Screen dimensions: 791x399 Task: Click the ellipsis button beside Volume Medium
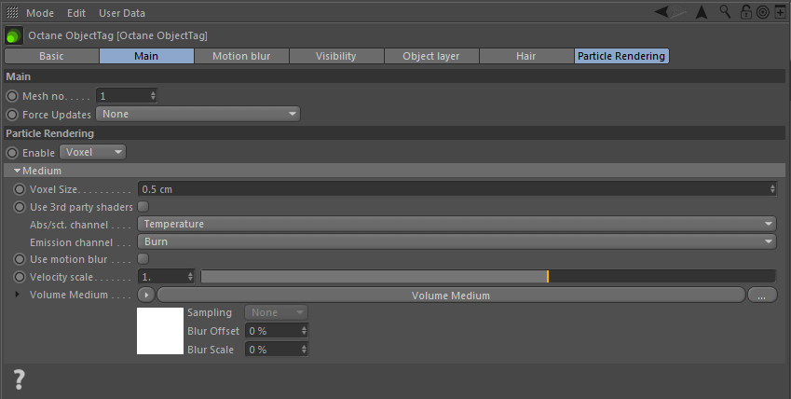click(762, 296)
